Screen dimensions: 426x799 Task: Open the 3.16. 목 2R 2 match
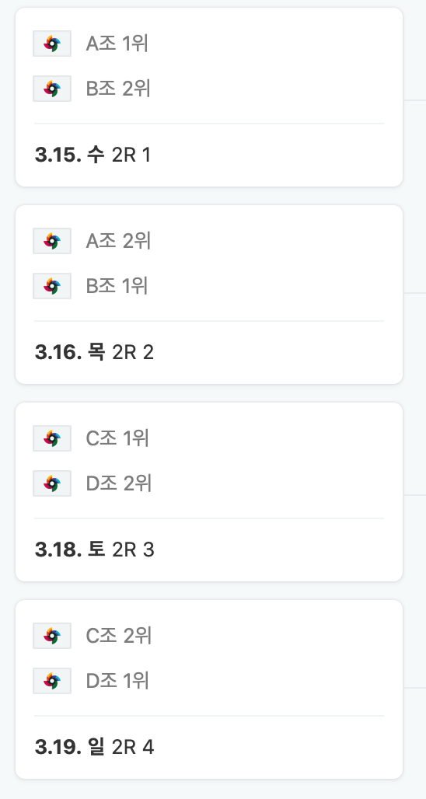click(x=209, y=295)
